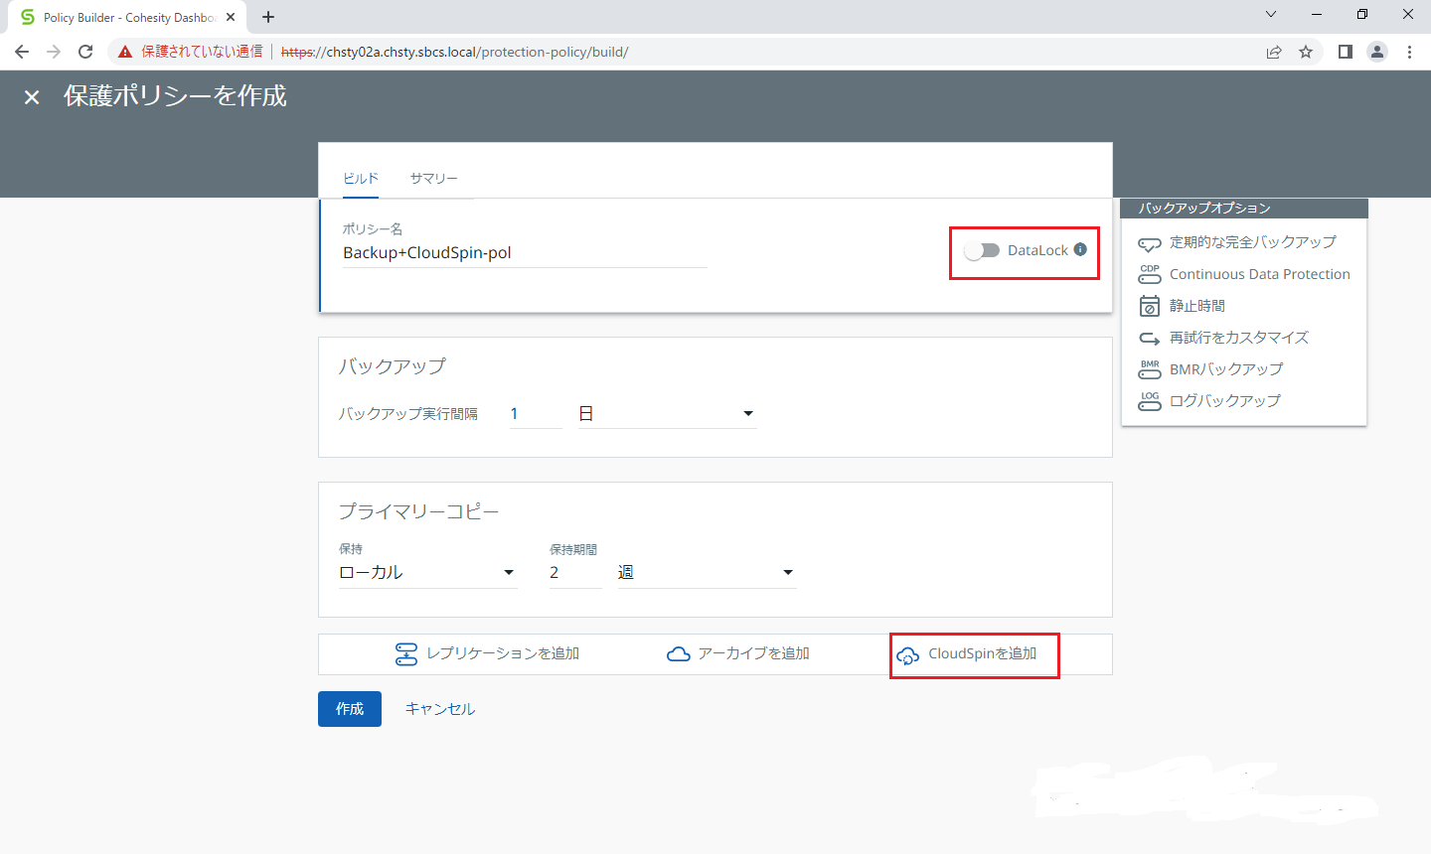Click the DataLock info icon
This screenshot has height=854, width=1431.
pos(1080,249)
